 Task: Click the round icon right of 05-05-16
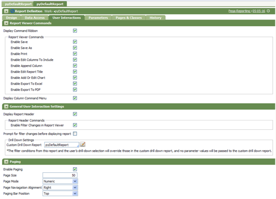click(268, 11)
